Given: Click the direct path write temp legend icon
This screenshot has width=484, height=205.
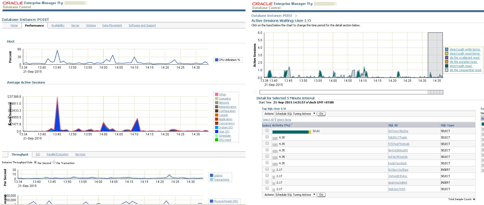Looking at the screenshot, I should pyautogui.click(x=447, y=50).
